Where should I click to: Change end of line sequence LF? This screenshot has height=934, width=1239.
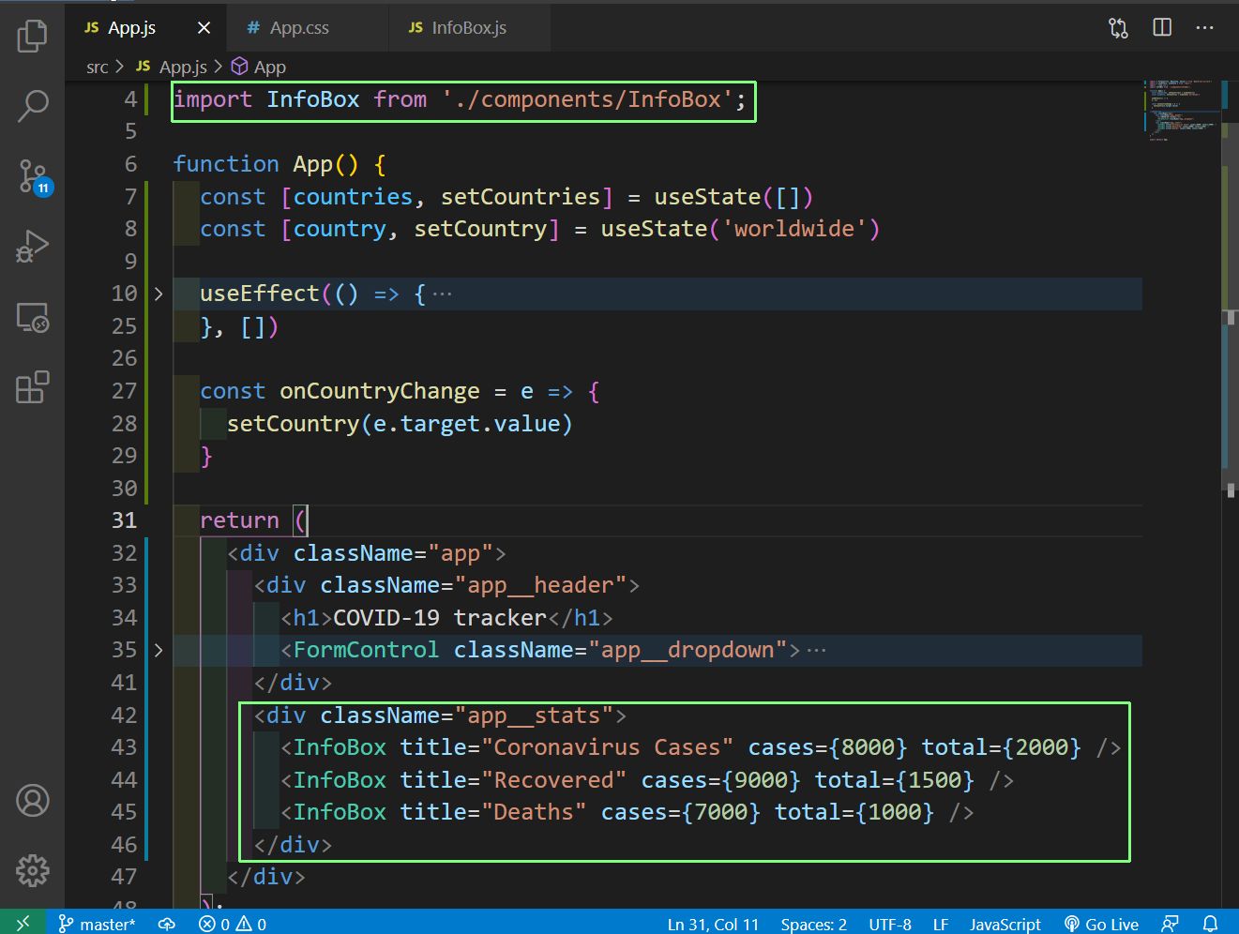click(x=941, y=924)
